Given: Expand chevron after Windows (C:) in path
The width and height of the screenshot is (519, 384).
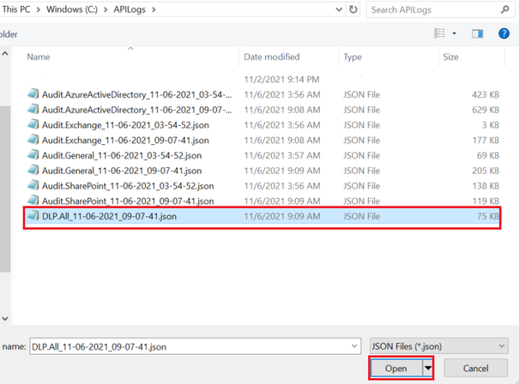Looking at the screenshot, I should pos(106,9).
